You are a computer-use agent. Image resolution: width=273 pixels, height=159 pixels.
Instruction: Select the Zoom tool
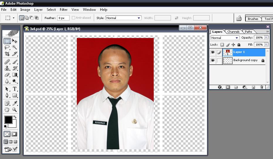[x=15, y=110]
